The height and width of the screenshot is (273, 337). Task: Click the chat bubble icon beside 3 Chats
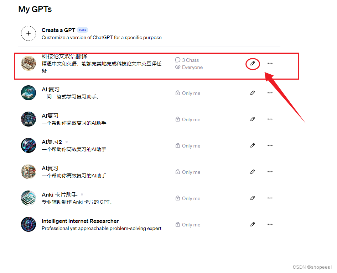pos(177,60)
